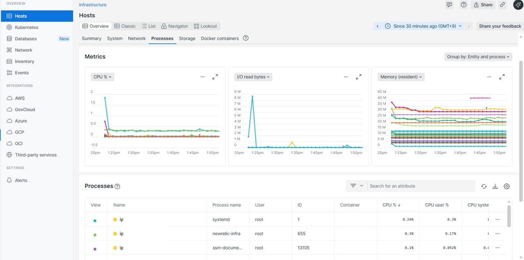
Task: Expand the CPU % chart to fullscreen
Action: pos(215,77)
